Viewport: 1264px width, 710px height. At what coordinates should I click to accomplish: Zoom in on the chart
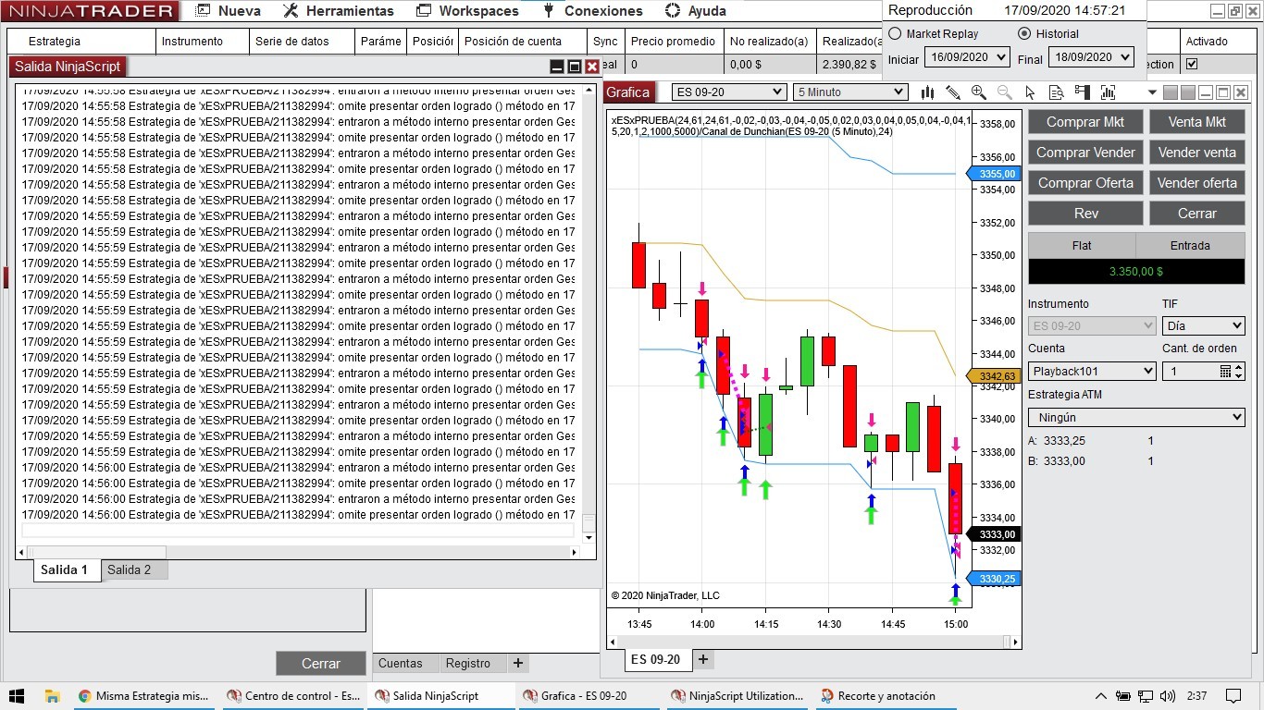[978, 92]
